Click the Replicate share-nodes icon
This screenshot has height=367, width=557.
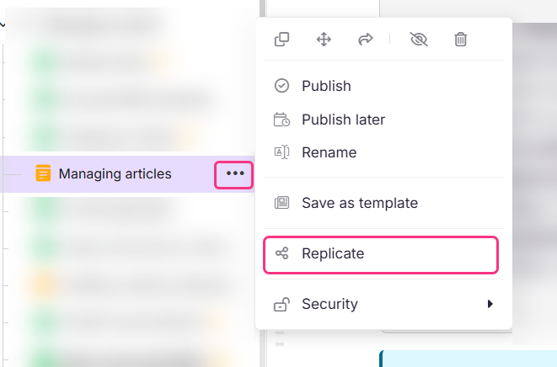pos(282,253)
